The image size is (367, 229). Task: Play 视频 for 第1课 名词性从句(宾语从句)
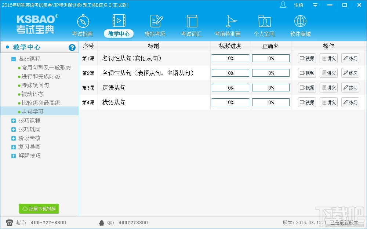pyautogui.click(x=307, y=58)
